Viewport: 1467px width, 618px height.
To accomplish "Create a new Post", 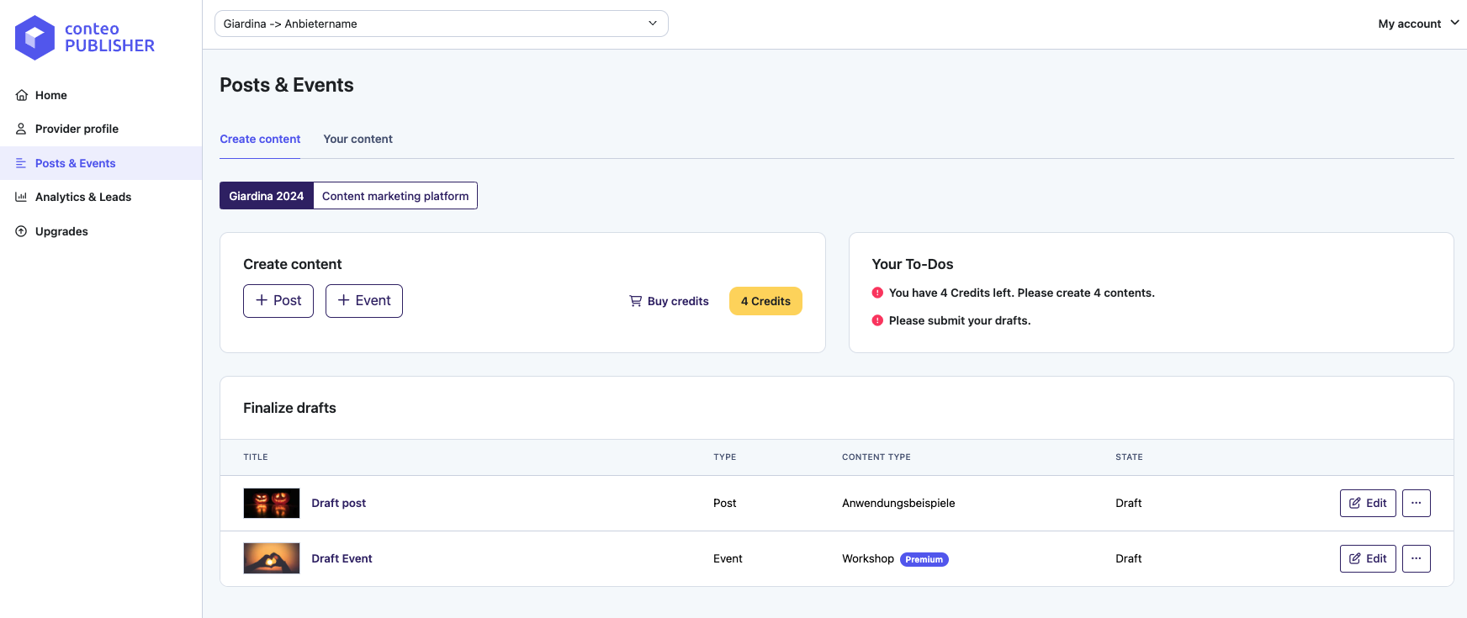I will pyautogui.click(x=278, y=301).
